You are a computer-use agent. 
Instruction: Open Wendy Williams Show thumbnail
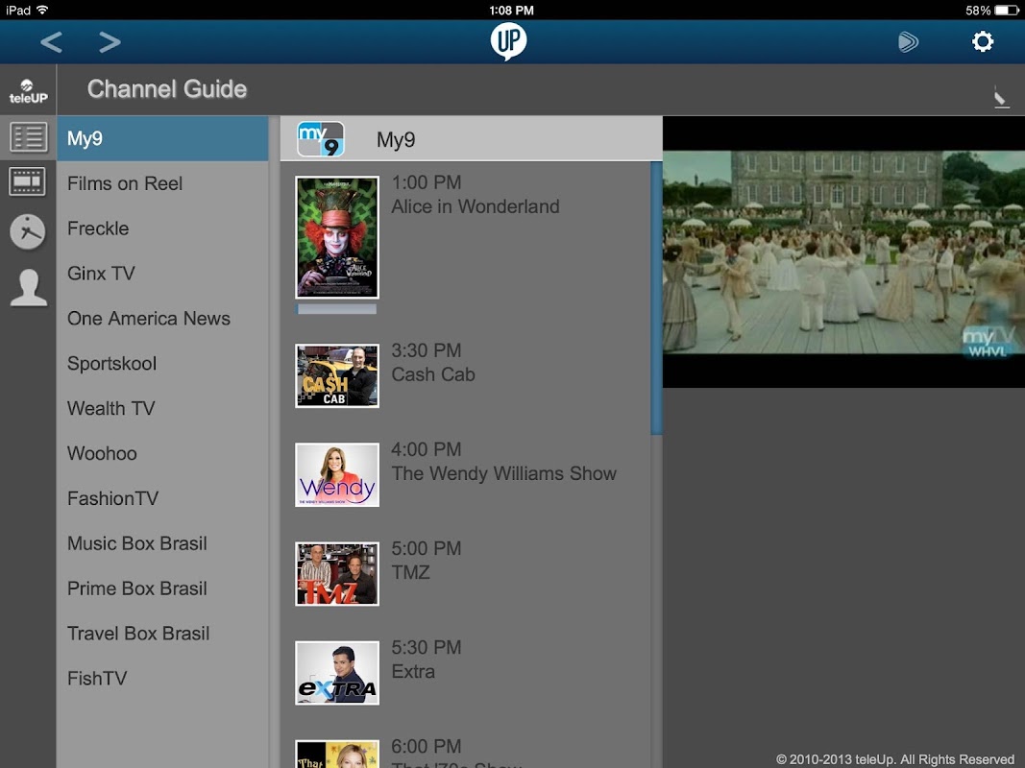click(336, 475)
